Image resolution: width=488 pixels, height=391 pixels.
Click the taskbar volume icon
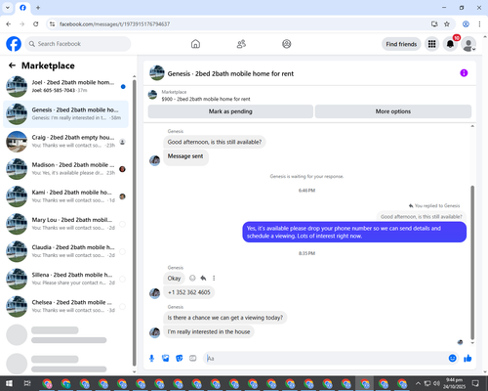[x=436, y=383]
